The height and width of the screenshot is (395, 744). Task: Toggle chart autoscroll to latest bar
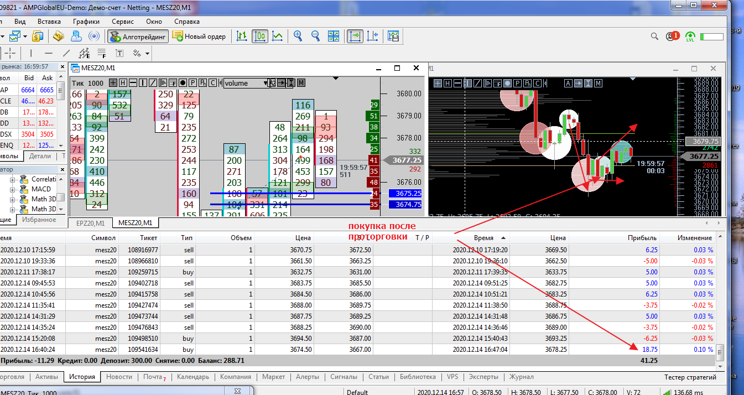pyautogui.click(x=355, y=36)
